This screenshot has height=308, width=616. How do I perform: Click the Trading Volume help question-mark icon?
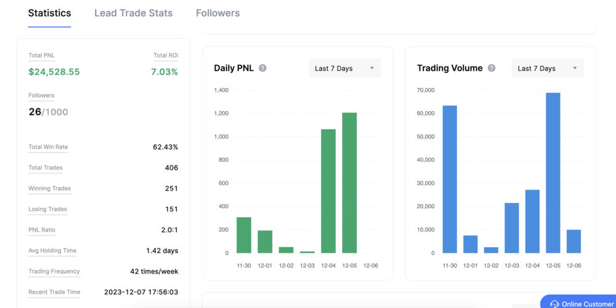492,68
